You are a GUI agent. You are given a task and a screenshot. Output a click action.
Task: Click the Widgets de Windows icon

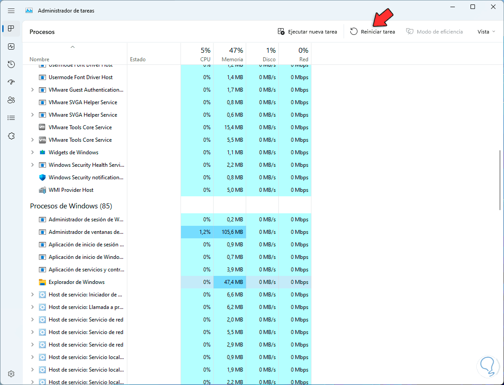pos(42,152)
